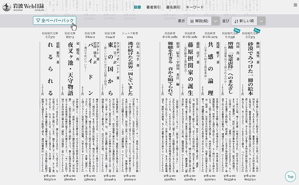Click ISBN 978-4-00-322446-5
The height and width of the screenshot is (185, 299).
(x=110, y=178)
